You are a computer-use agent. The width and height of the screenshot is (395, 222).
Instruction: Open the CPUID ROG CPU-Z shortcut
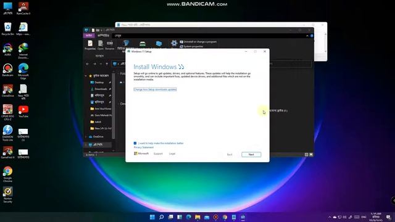pos(7,112)
